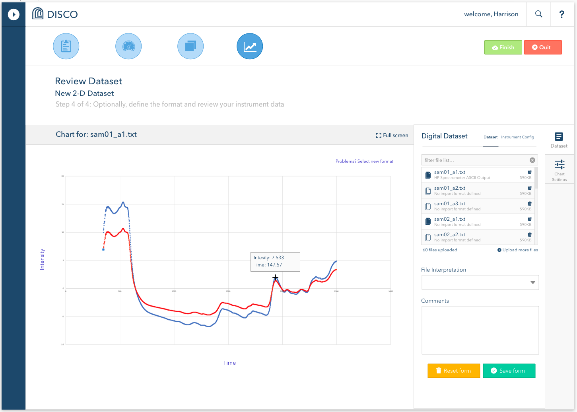Click Full screen above the chart

(x=392, y=135)
